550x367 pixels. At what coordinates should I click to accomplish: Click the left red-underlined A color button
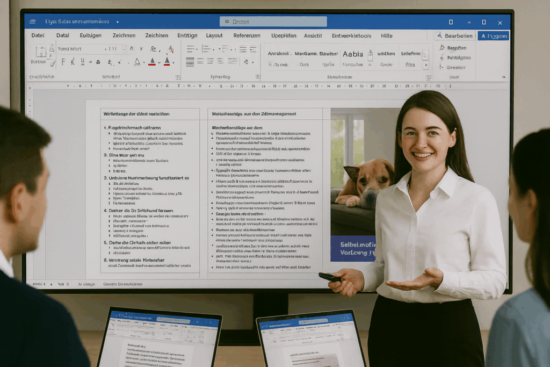(152, 62)
